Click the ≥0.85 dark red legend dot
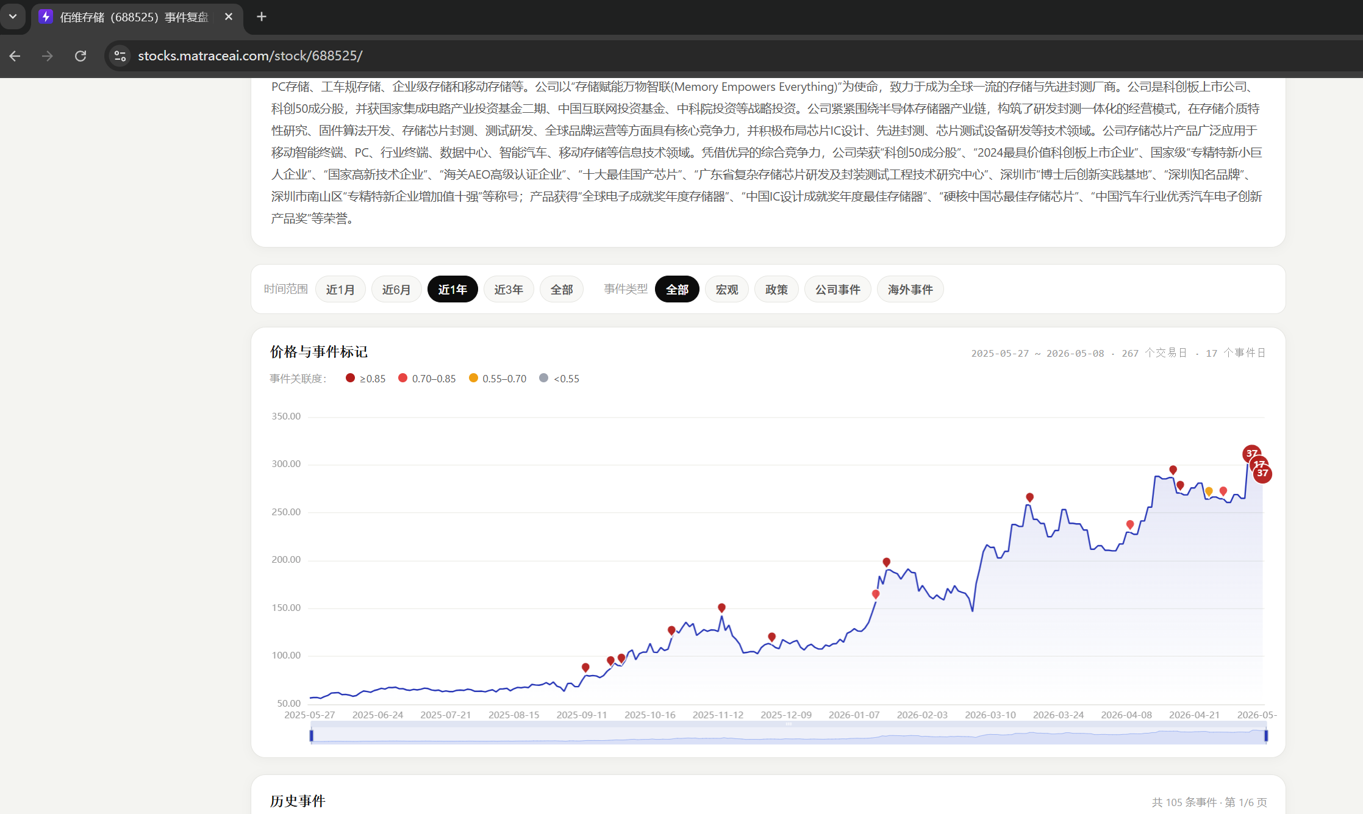 tap(350, 378)
